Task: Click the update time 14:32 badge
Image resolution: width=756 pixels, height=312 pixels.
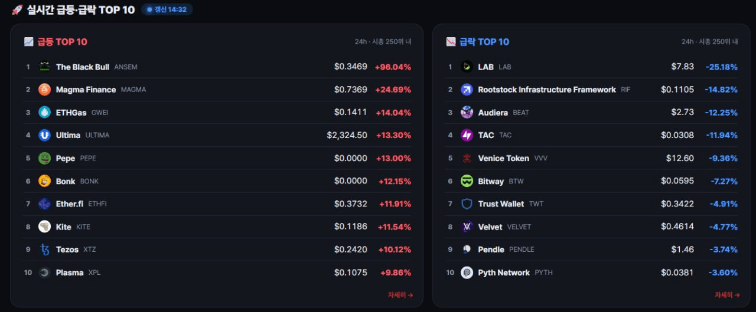Action: 167,9
